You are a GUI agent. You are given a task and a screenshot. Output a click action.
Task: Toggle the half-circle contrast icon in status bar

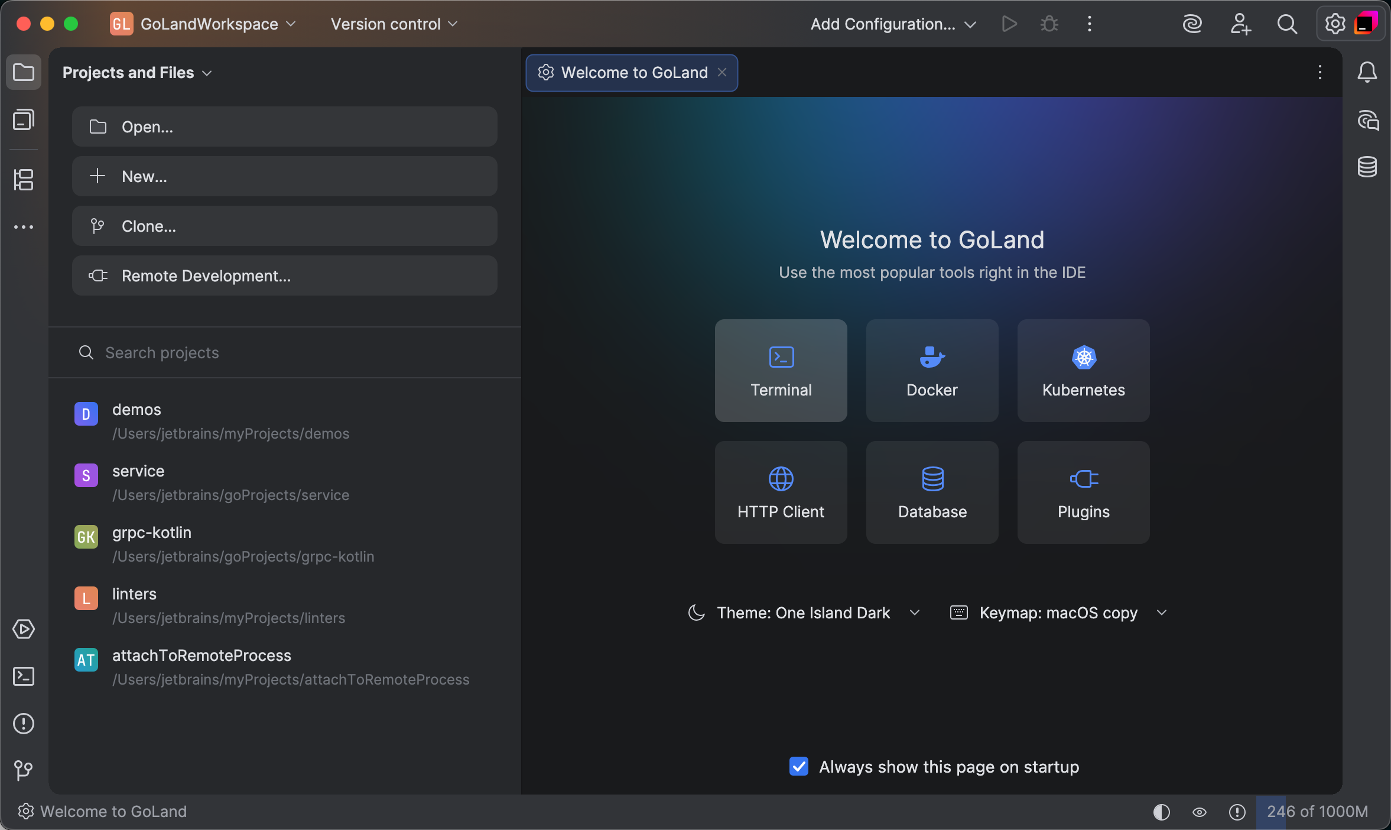click(x=1162, y=812)
